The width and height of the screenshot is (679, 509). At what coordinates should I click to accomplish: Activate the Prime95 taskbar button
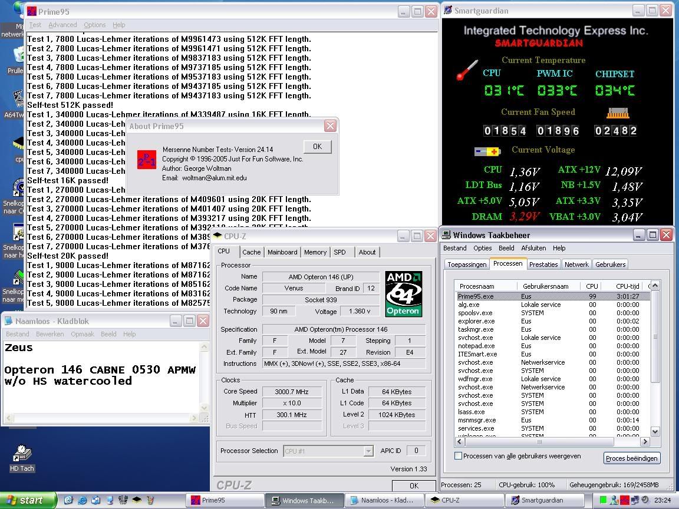tap(226, 500)
